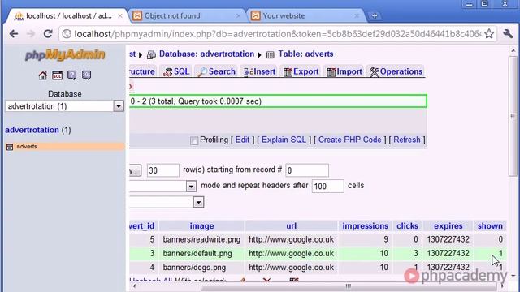Bookmark the page with the star icon
Viewport: 520px width, 292px height.
coord(489,34)
